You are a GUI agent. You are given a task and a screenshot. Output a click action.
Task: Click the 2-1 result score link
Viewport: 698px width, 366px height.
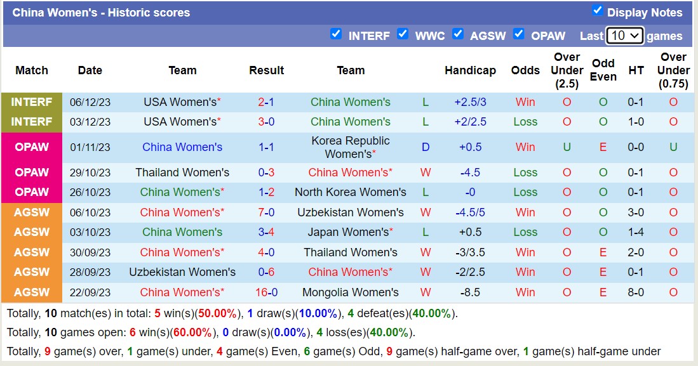click(266, 102)
